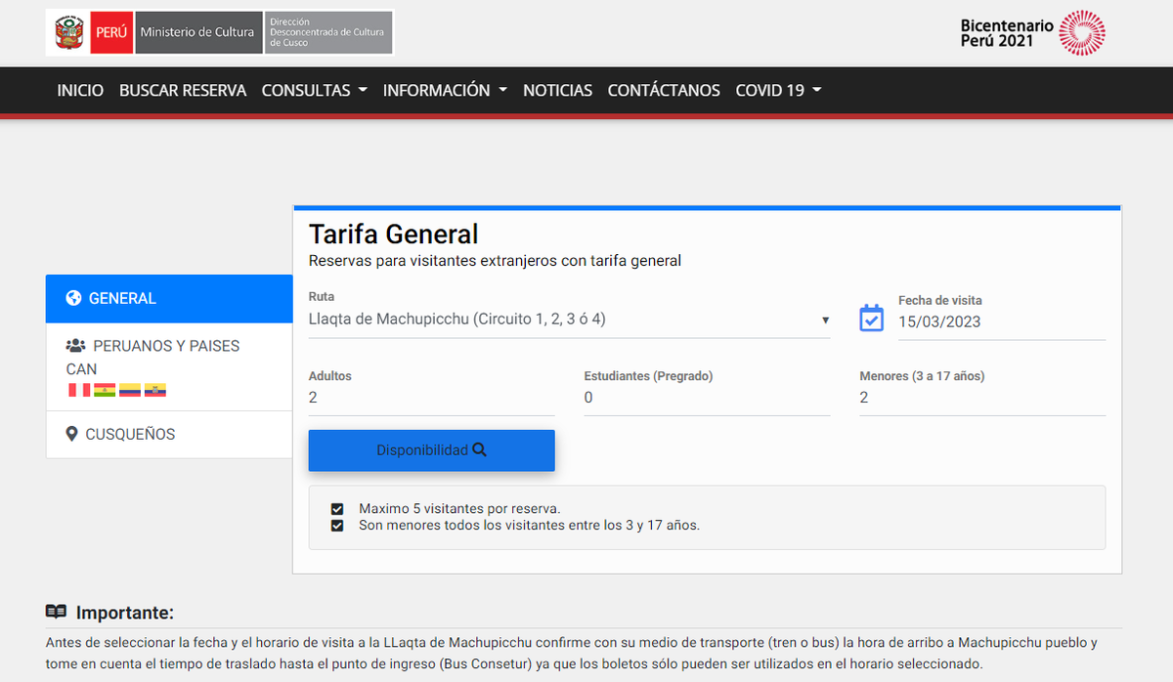Click the Ministerio de Cultura header logo
The height and width of the screenshot is (682, 1173).
coord(197,32)
